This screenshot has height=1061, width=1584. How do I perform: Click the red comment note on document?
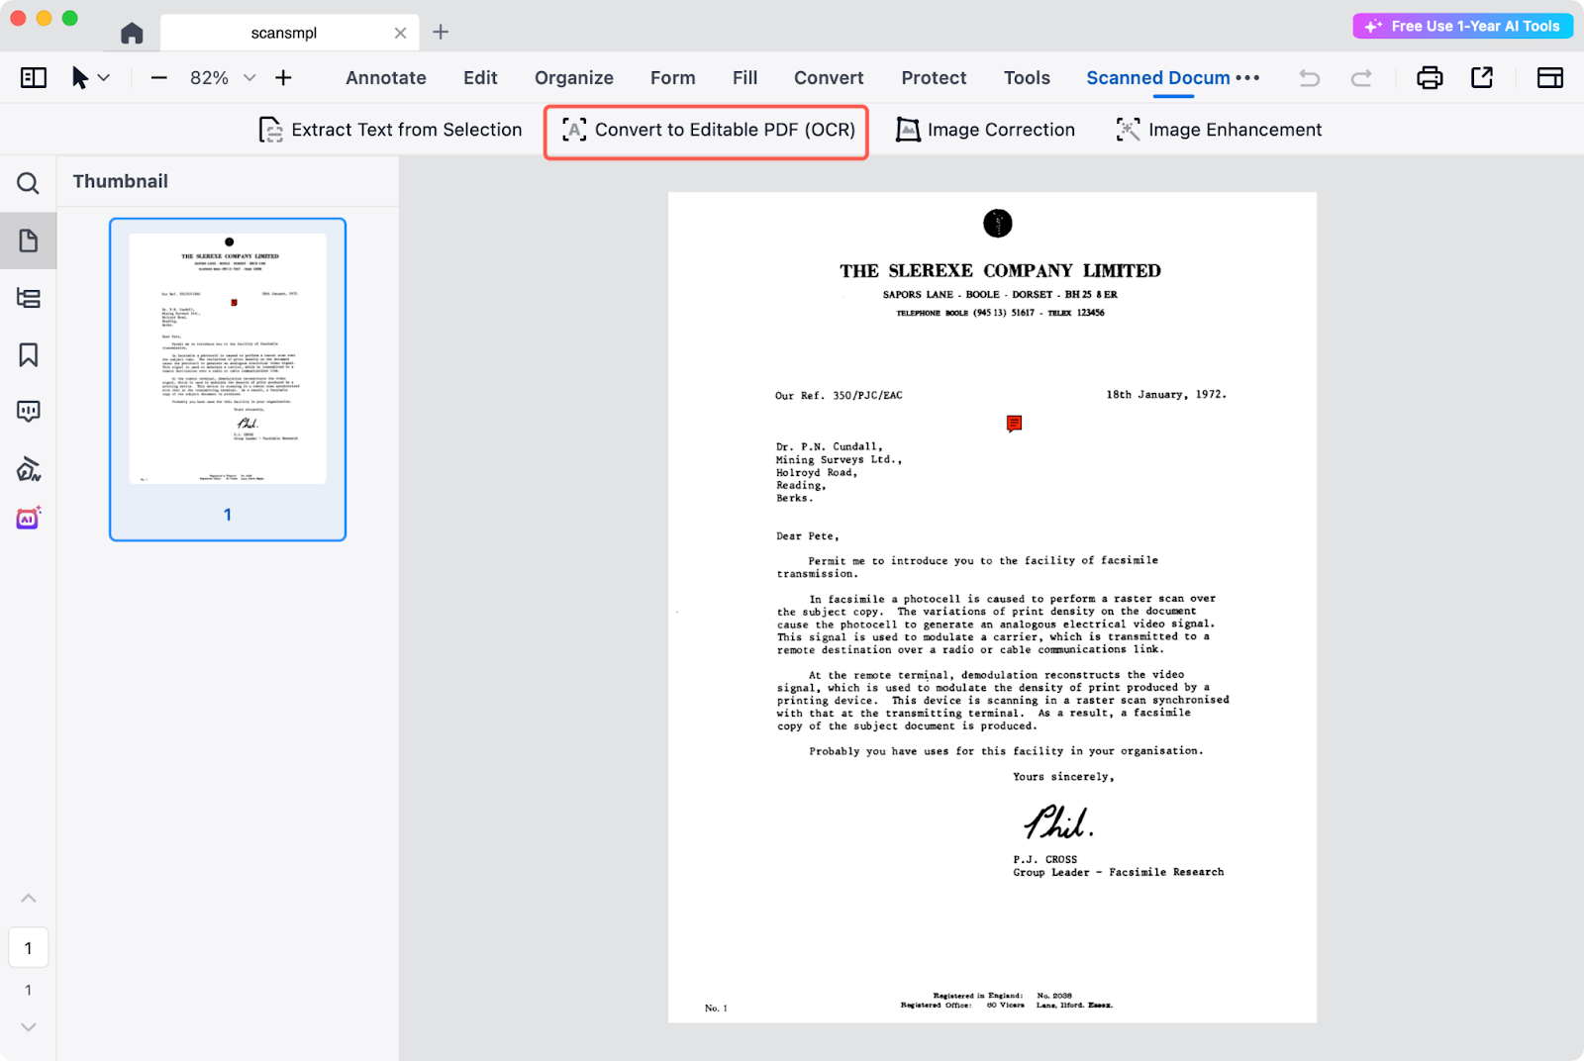point(1014,424)
